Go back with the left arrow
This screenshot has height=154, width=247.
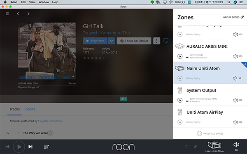[18, 14]
